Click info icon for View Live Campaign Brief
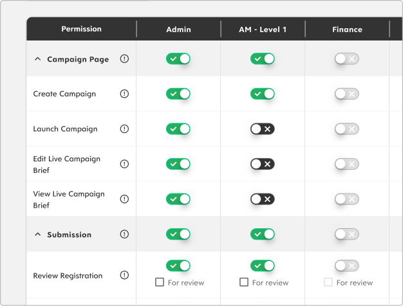 [124, 199]
